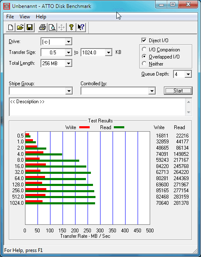Open the Total Length 256 MB dropdown
This screenshot has width=201, height=257.
pyautogui.click(x=68, y=63)
